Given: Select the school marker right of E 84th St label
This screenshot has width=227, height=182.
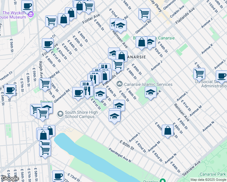Looking at the screenshot, I should [x=119, y=105].
